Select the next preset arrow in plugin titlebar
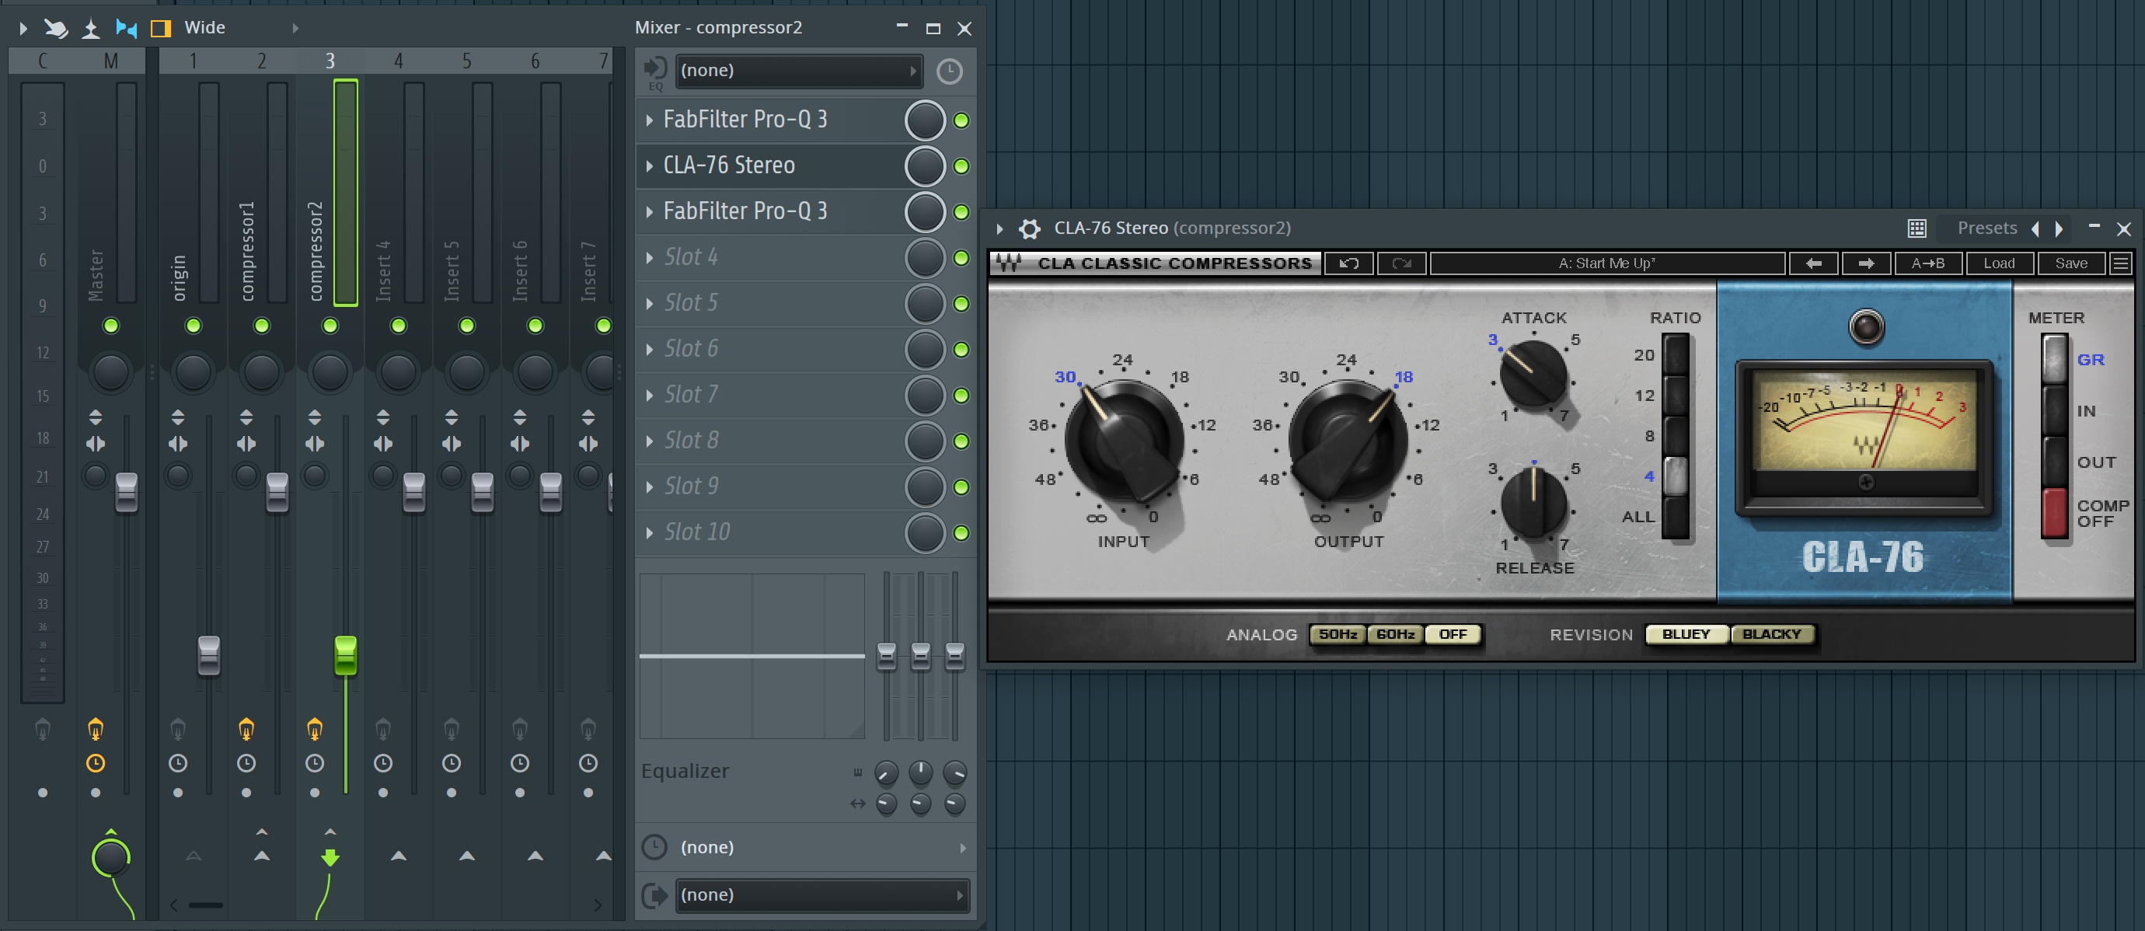This screenshot has height=931, width=2145. point(2060,229)
